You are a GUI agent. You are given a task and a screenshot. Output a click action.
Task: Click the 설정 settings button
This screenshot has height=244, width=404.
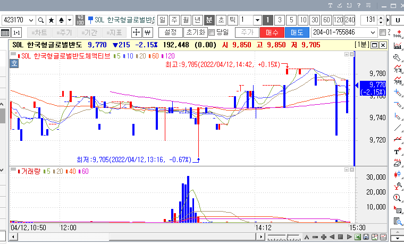point(170,32)
